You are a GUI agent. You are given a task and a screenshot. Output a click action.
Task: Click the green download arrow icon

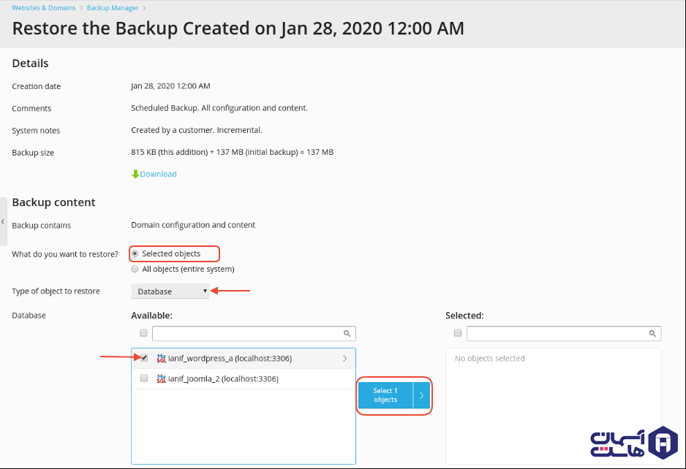tap(135, 174)
